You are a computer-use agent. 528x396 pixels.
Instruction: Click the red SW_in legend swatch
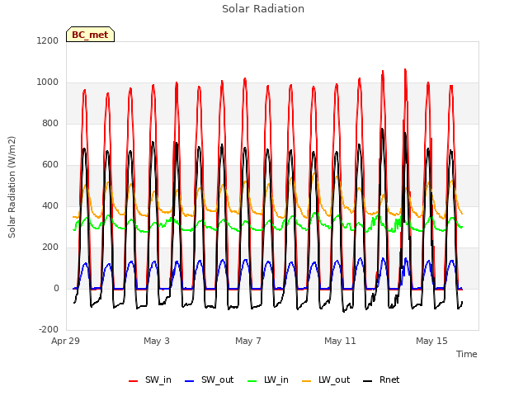(134, 381)
